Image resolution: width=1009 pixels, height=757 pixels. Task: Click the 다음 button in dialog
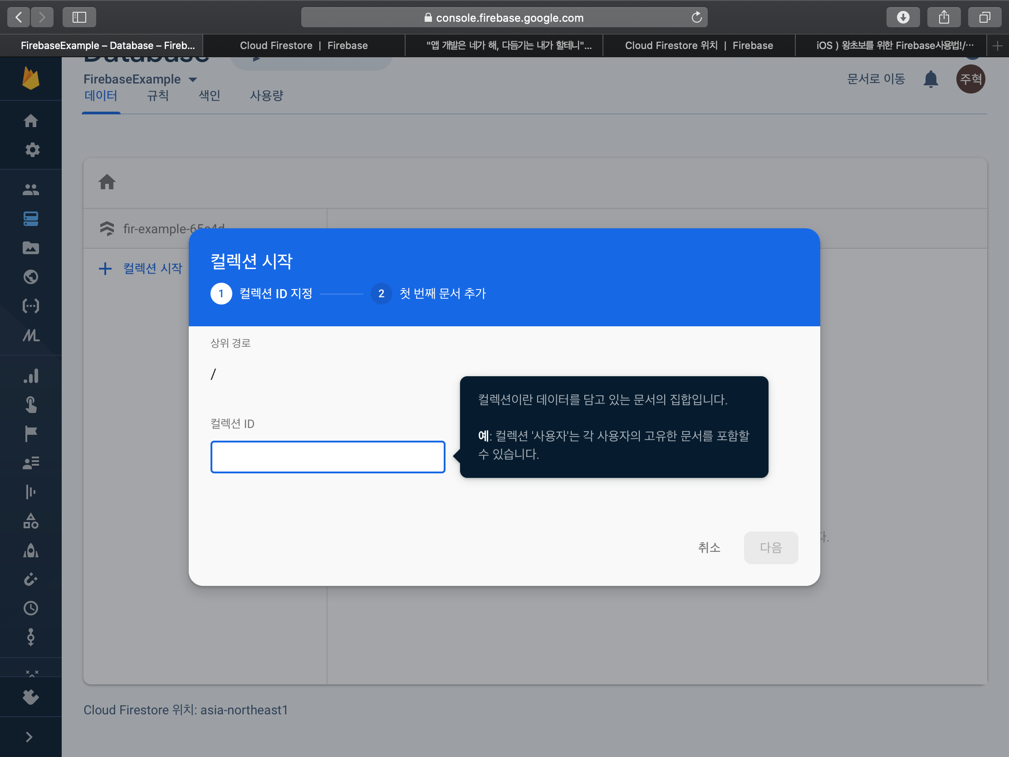(770, 547)
